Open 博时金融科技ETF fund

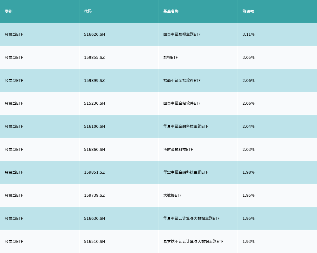(178, 150)
